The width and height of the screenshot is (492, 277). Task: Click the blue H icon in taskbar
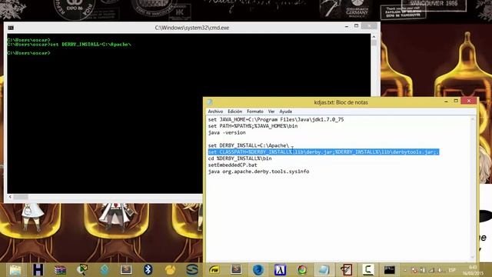(38, 270)
